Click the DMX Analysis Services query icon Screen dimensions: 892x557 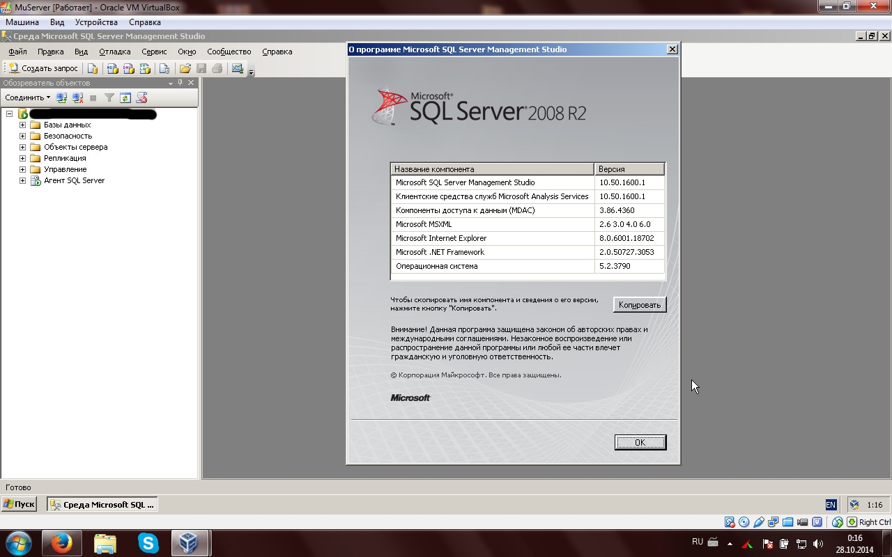pos(128,68)
